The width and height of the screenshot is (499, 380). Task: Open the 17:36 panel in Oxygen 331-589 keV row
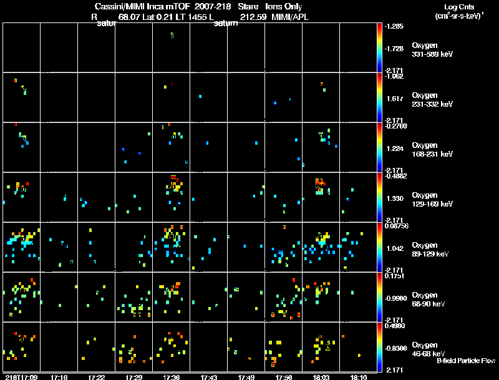coord(171,47)
